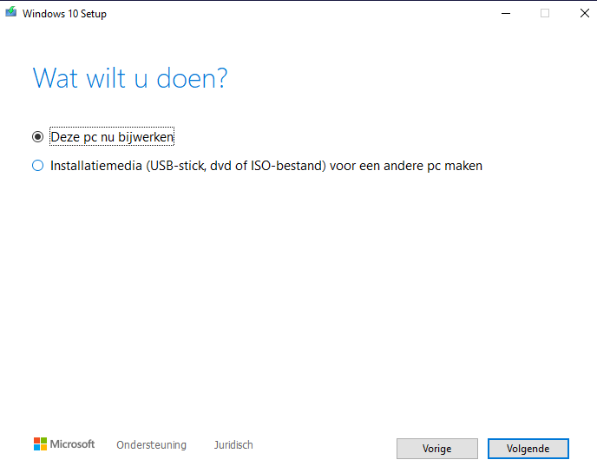The height and width of the screenshot is (473, 597).
Task: Click the 'Windows 10 Setup' title text
Action: pyautogui.click(x=65, y=14)
